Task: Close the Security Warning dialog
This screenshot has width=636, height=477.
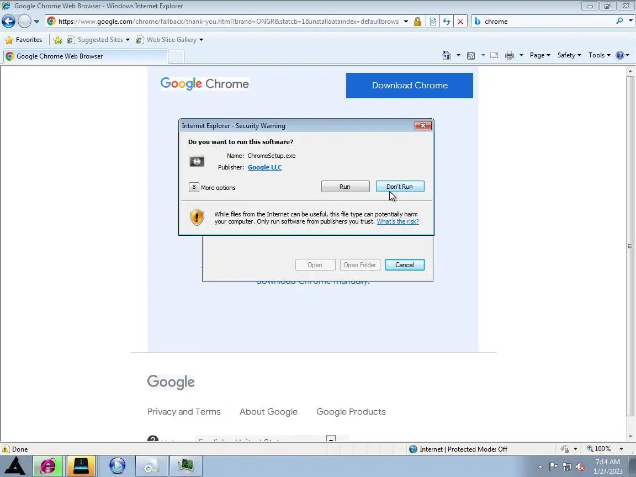Action: (x=423, y=126)
